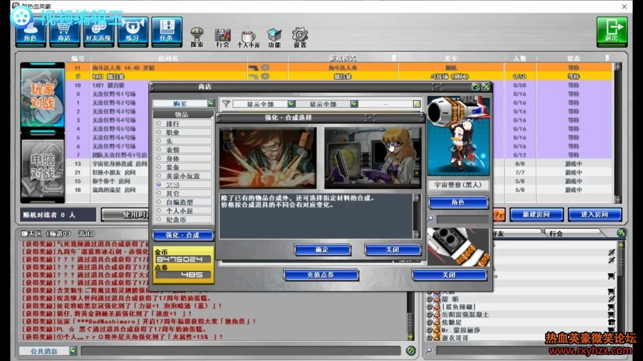Open the first 显示全部 filter dropdown

[x=291, y=104]
